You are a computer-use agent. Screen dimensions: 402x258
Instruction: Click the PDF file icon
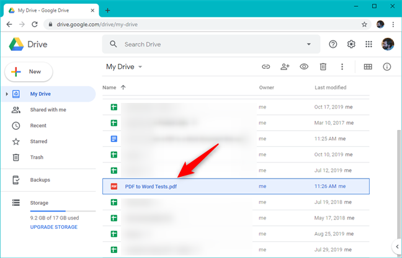(114, 186)
